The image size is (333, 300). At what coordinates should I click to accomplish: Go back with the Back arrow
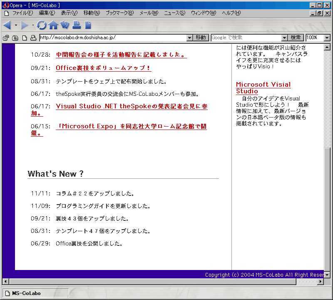[x=7, y=25]
